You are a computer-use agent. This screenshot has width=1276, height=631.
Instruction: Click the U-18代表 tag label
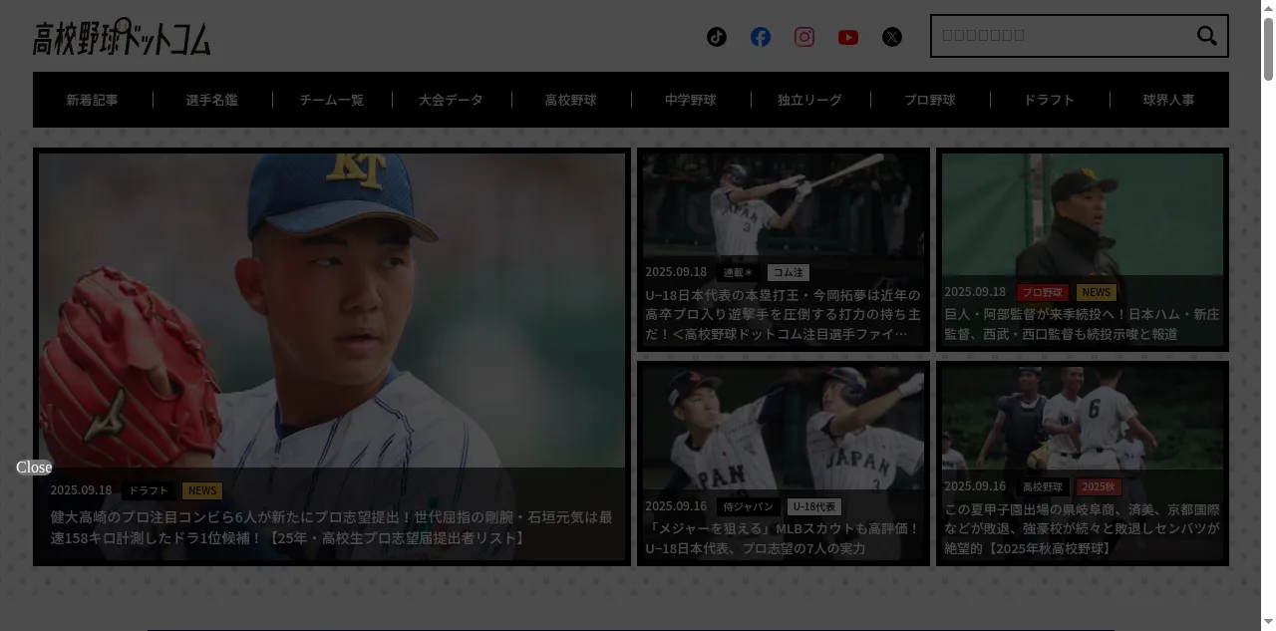point(814,506)
